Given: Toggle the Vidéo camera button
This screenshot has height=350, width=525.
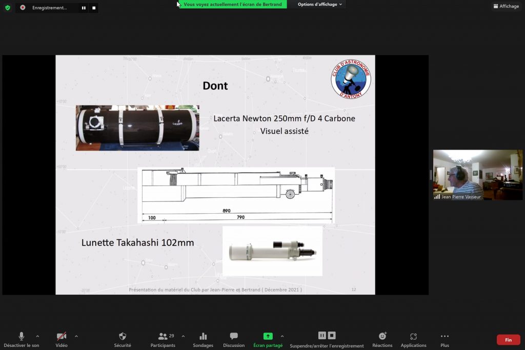Looking at the screenshot, I should [62, 340].
